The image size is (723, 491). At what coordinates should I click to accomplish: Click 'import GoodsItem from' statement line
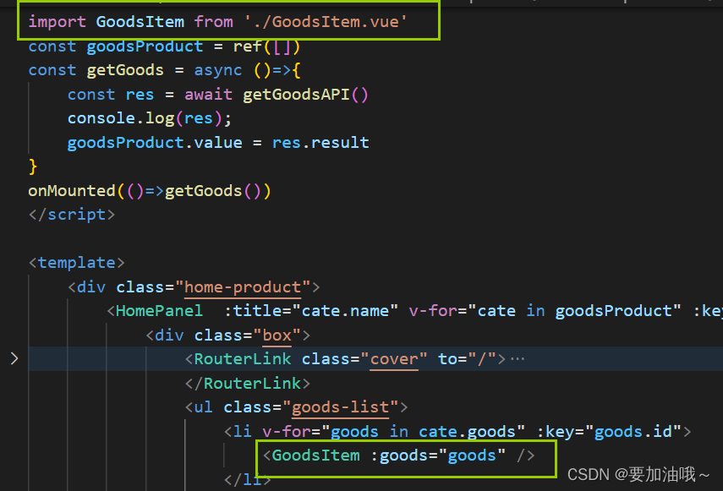pyautogui.click(x=217, y=22)
